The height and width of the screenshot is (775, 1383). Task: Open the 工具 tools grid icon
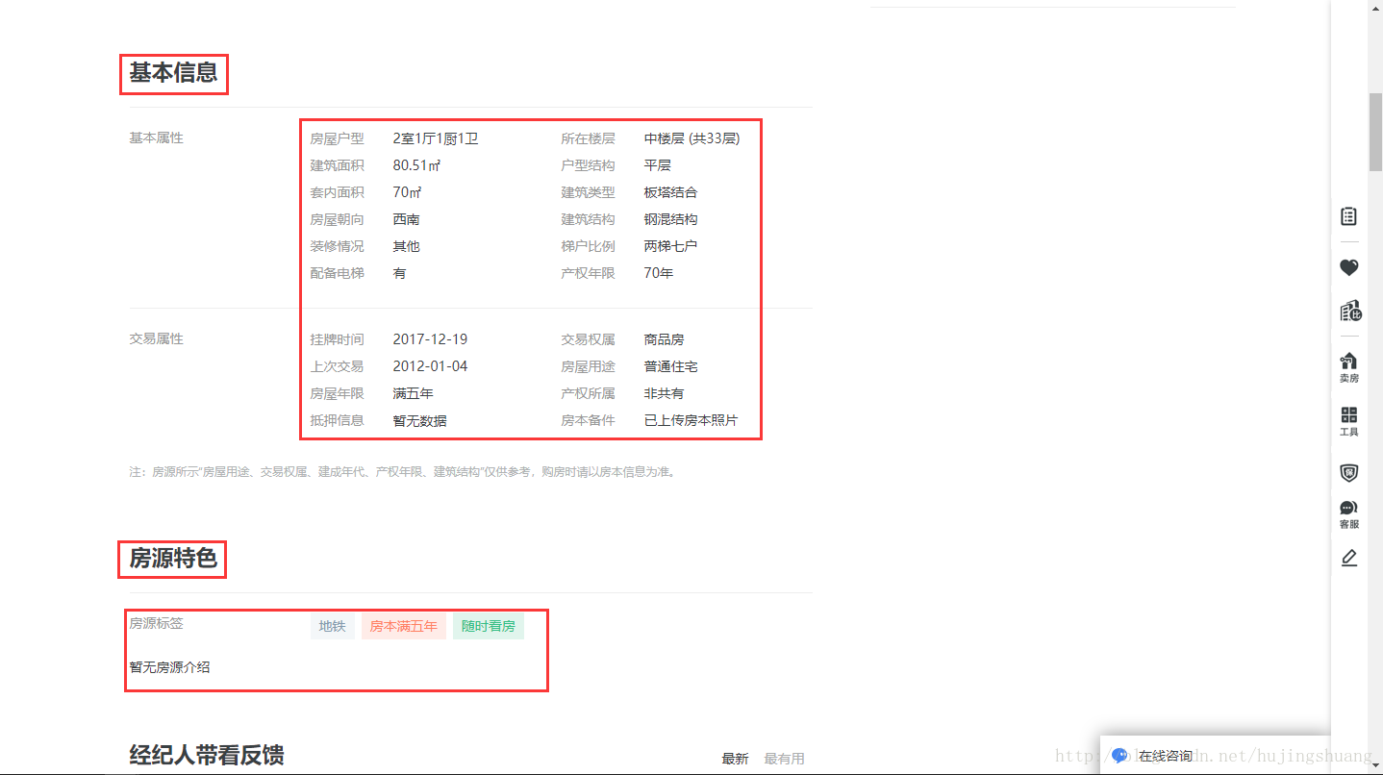[1349, 421]
